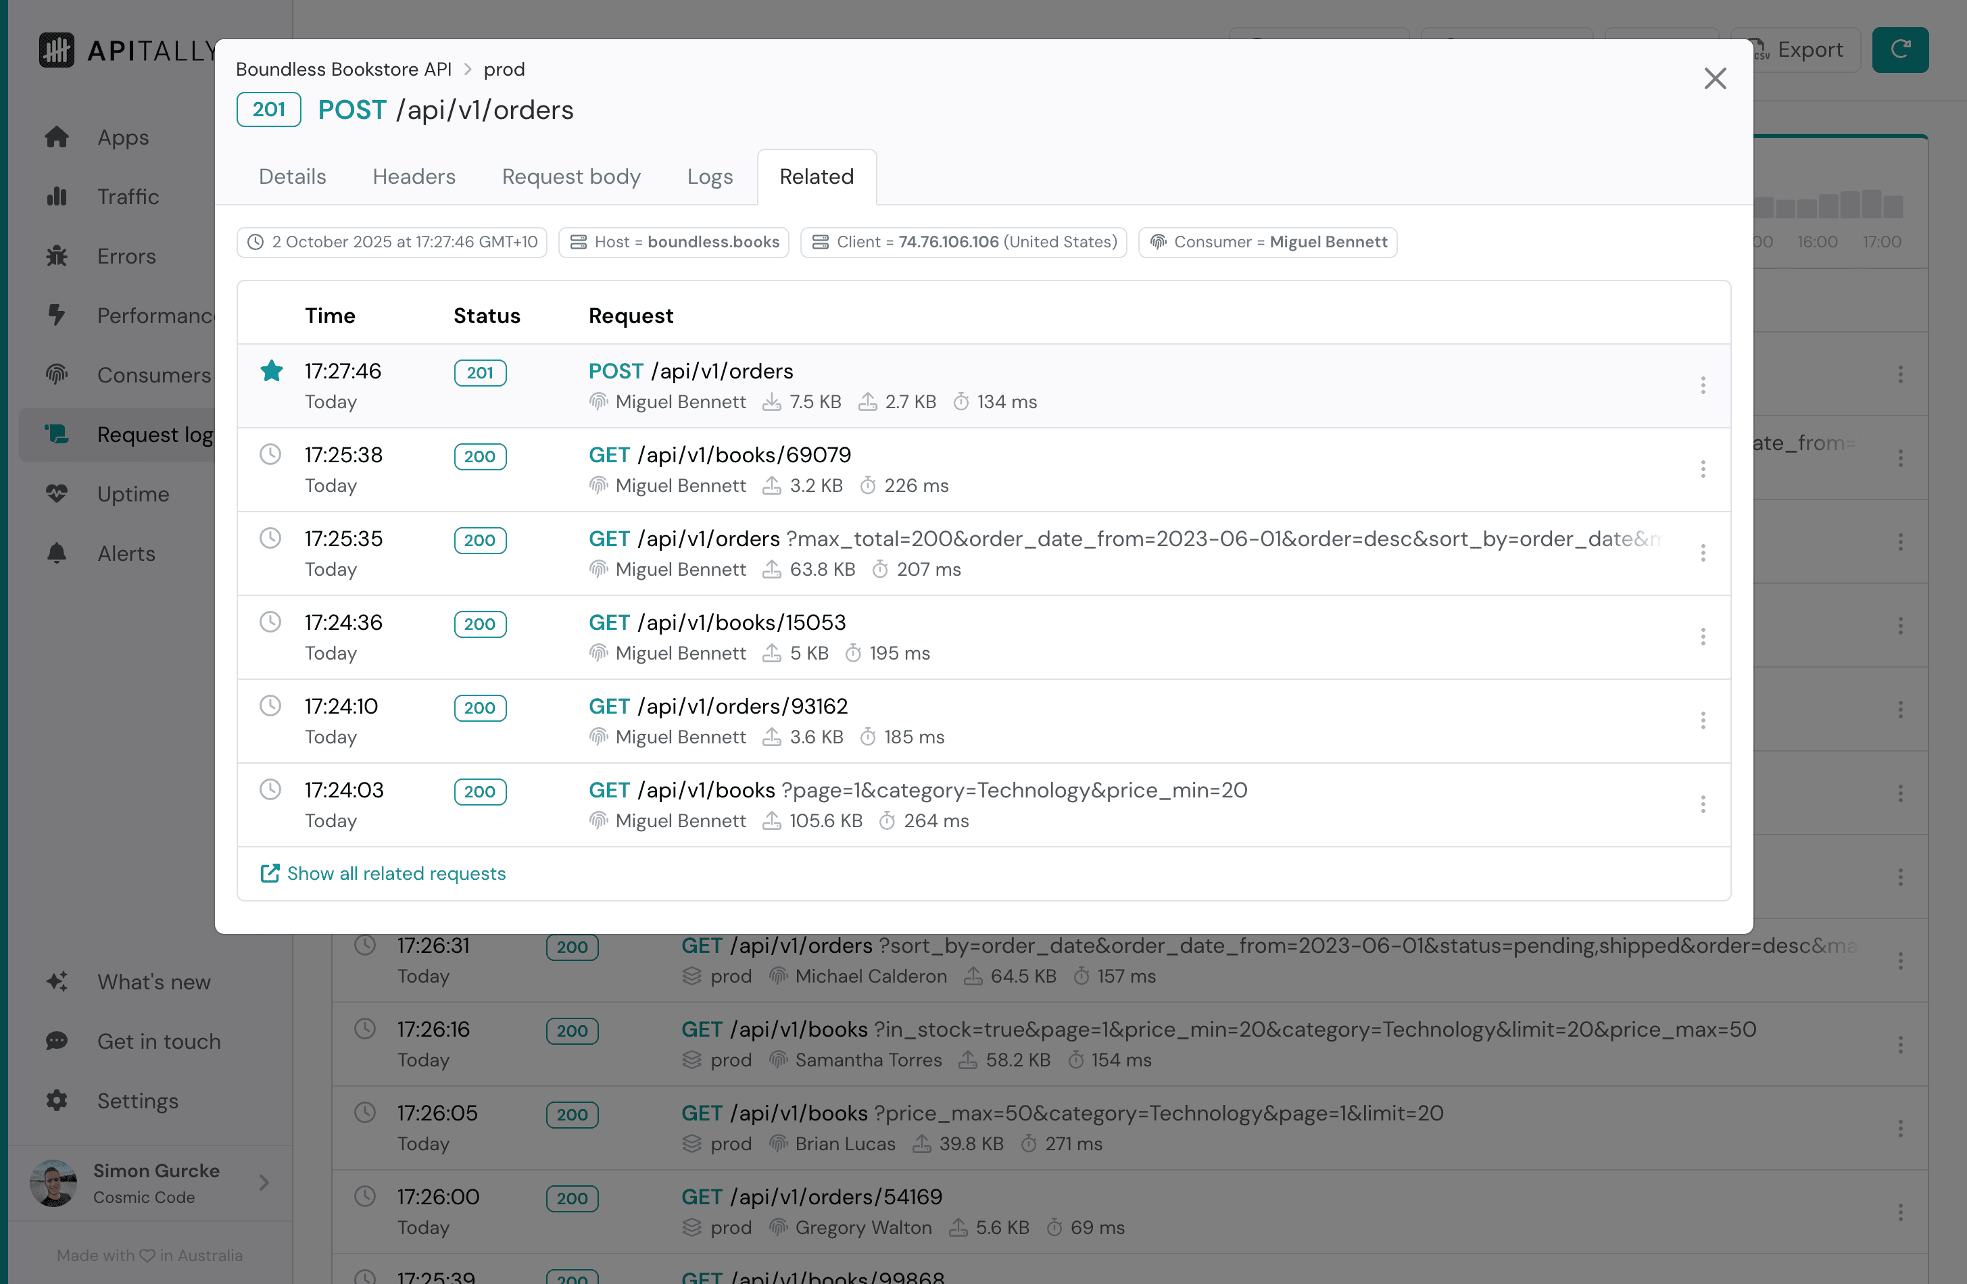Click the Alerts bell icon in sidebar

click(x=57, y=553)
